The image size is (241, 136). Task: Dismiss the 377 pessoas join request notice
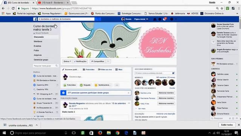(128, 93)
